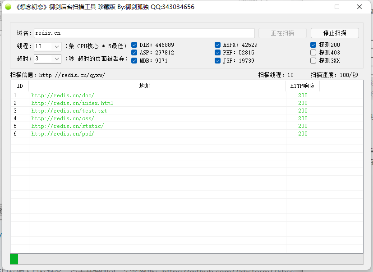The height and width of the screenshot is (272, 373).
Task: Click the 地址 column header
Action: (x=157, y=86)
